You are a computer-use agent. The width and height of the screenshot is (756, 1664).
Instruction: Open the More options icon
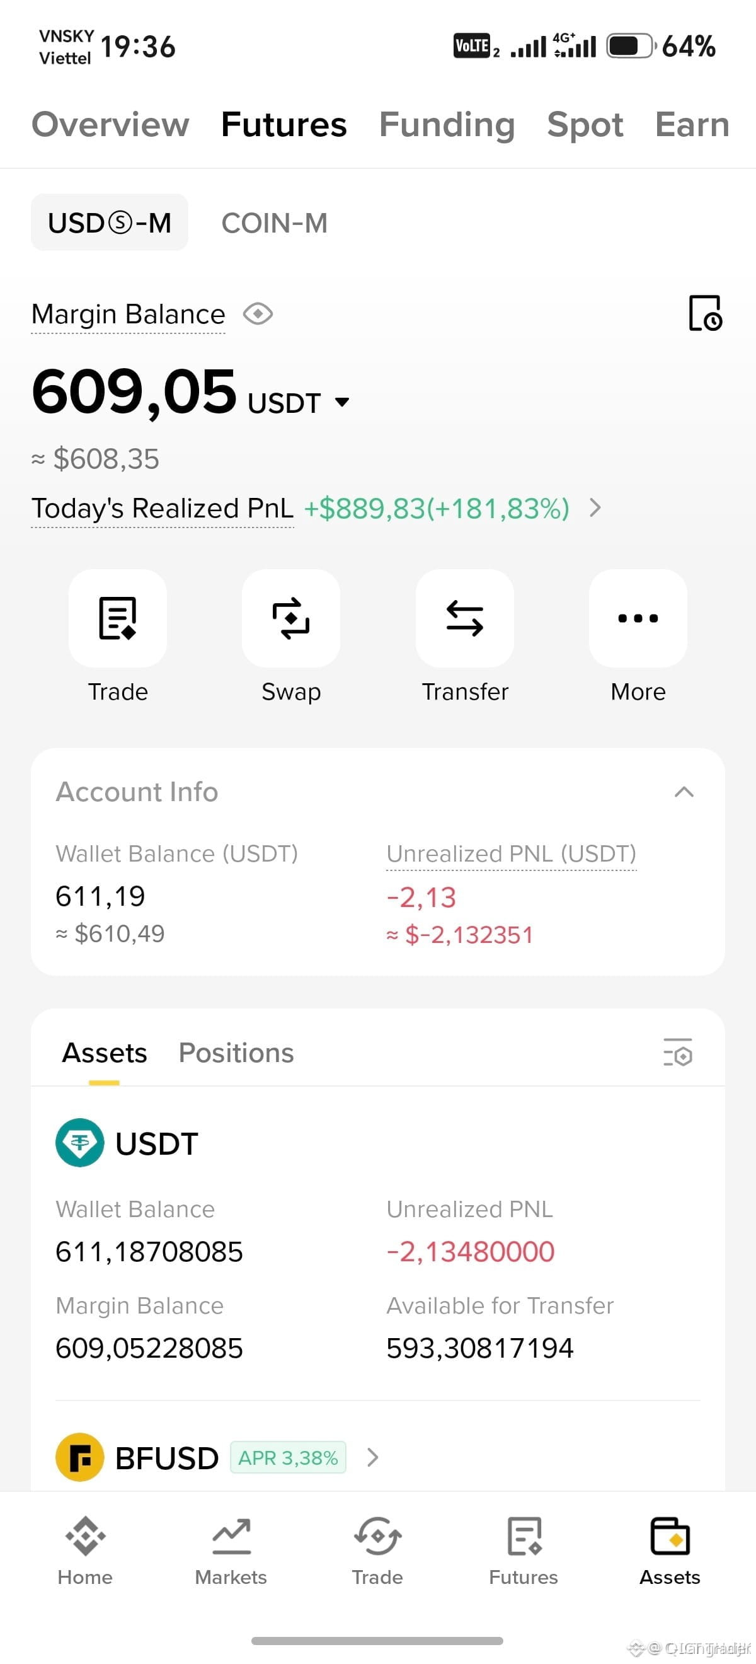[x=638, y=618]
